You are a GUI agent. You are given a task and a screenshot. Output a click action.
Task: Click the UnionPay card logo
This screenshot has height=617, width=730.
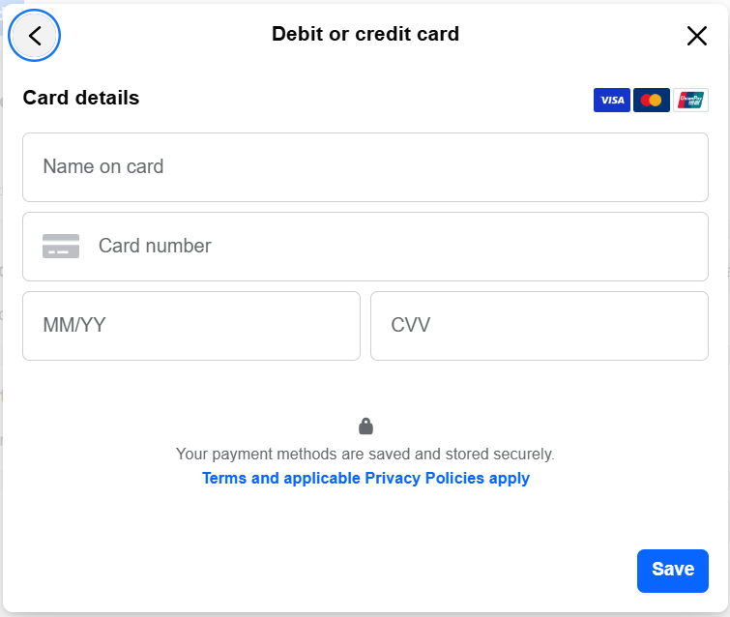tap(690, 100)
